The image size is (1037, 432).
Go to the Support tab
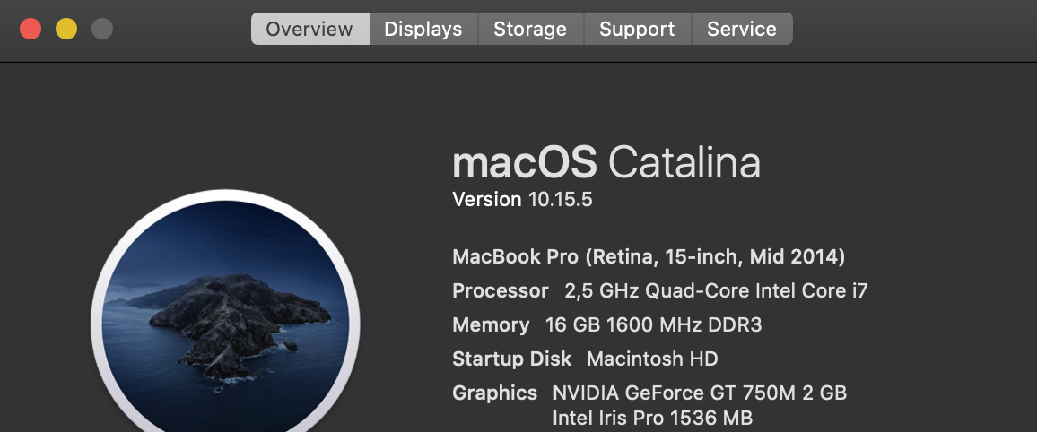(x=637, y=29)
